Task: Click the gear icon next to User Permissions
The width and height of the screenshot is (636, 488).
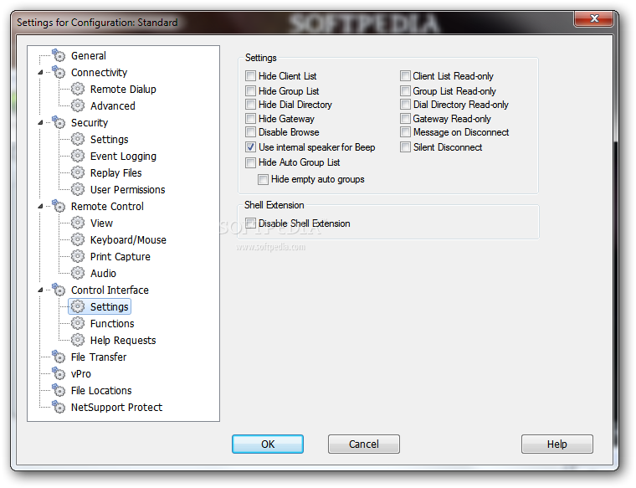Action: point(78,189)
